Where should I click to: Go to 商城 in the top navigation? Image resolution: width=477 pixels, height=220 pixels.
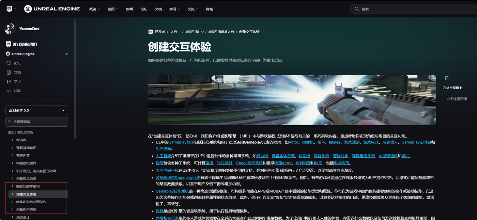pyautogui.click(x=209, y=9)
